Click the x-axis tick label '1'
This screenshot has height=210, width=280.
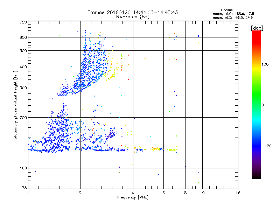pyautogui.click(x=28, y=193)
